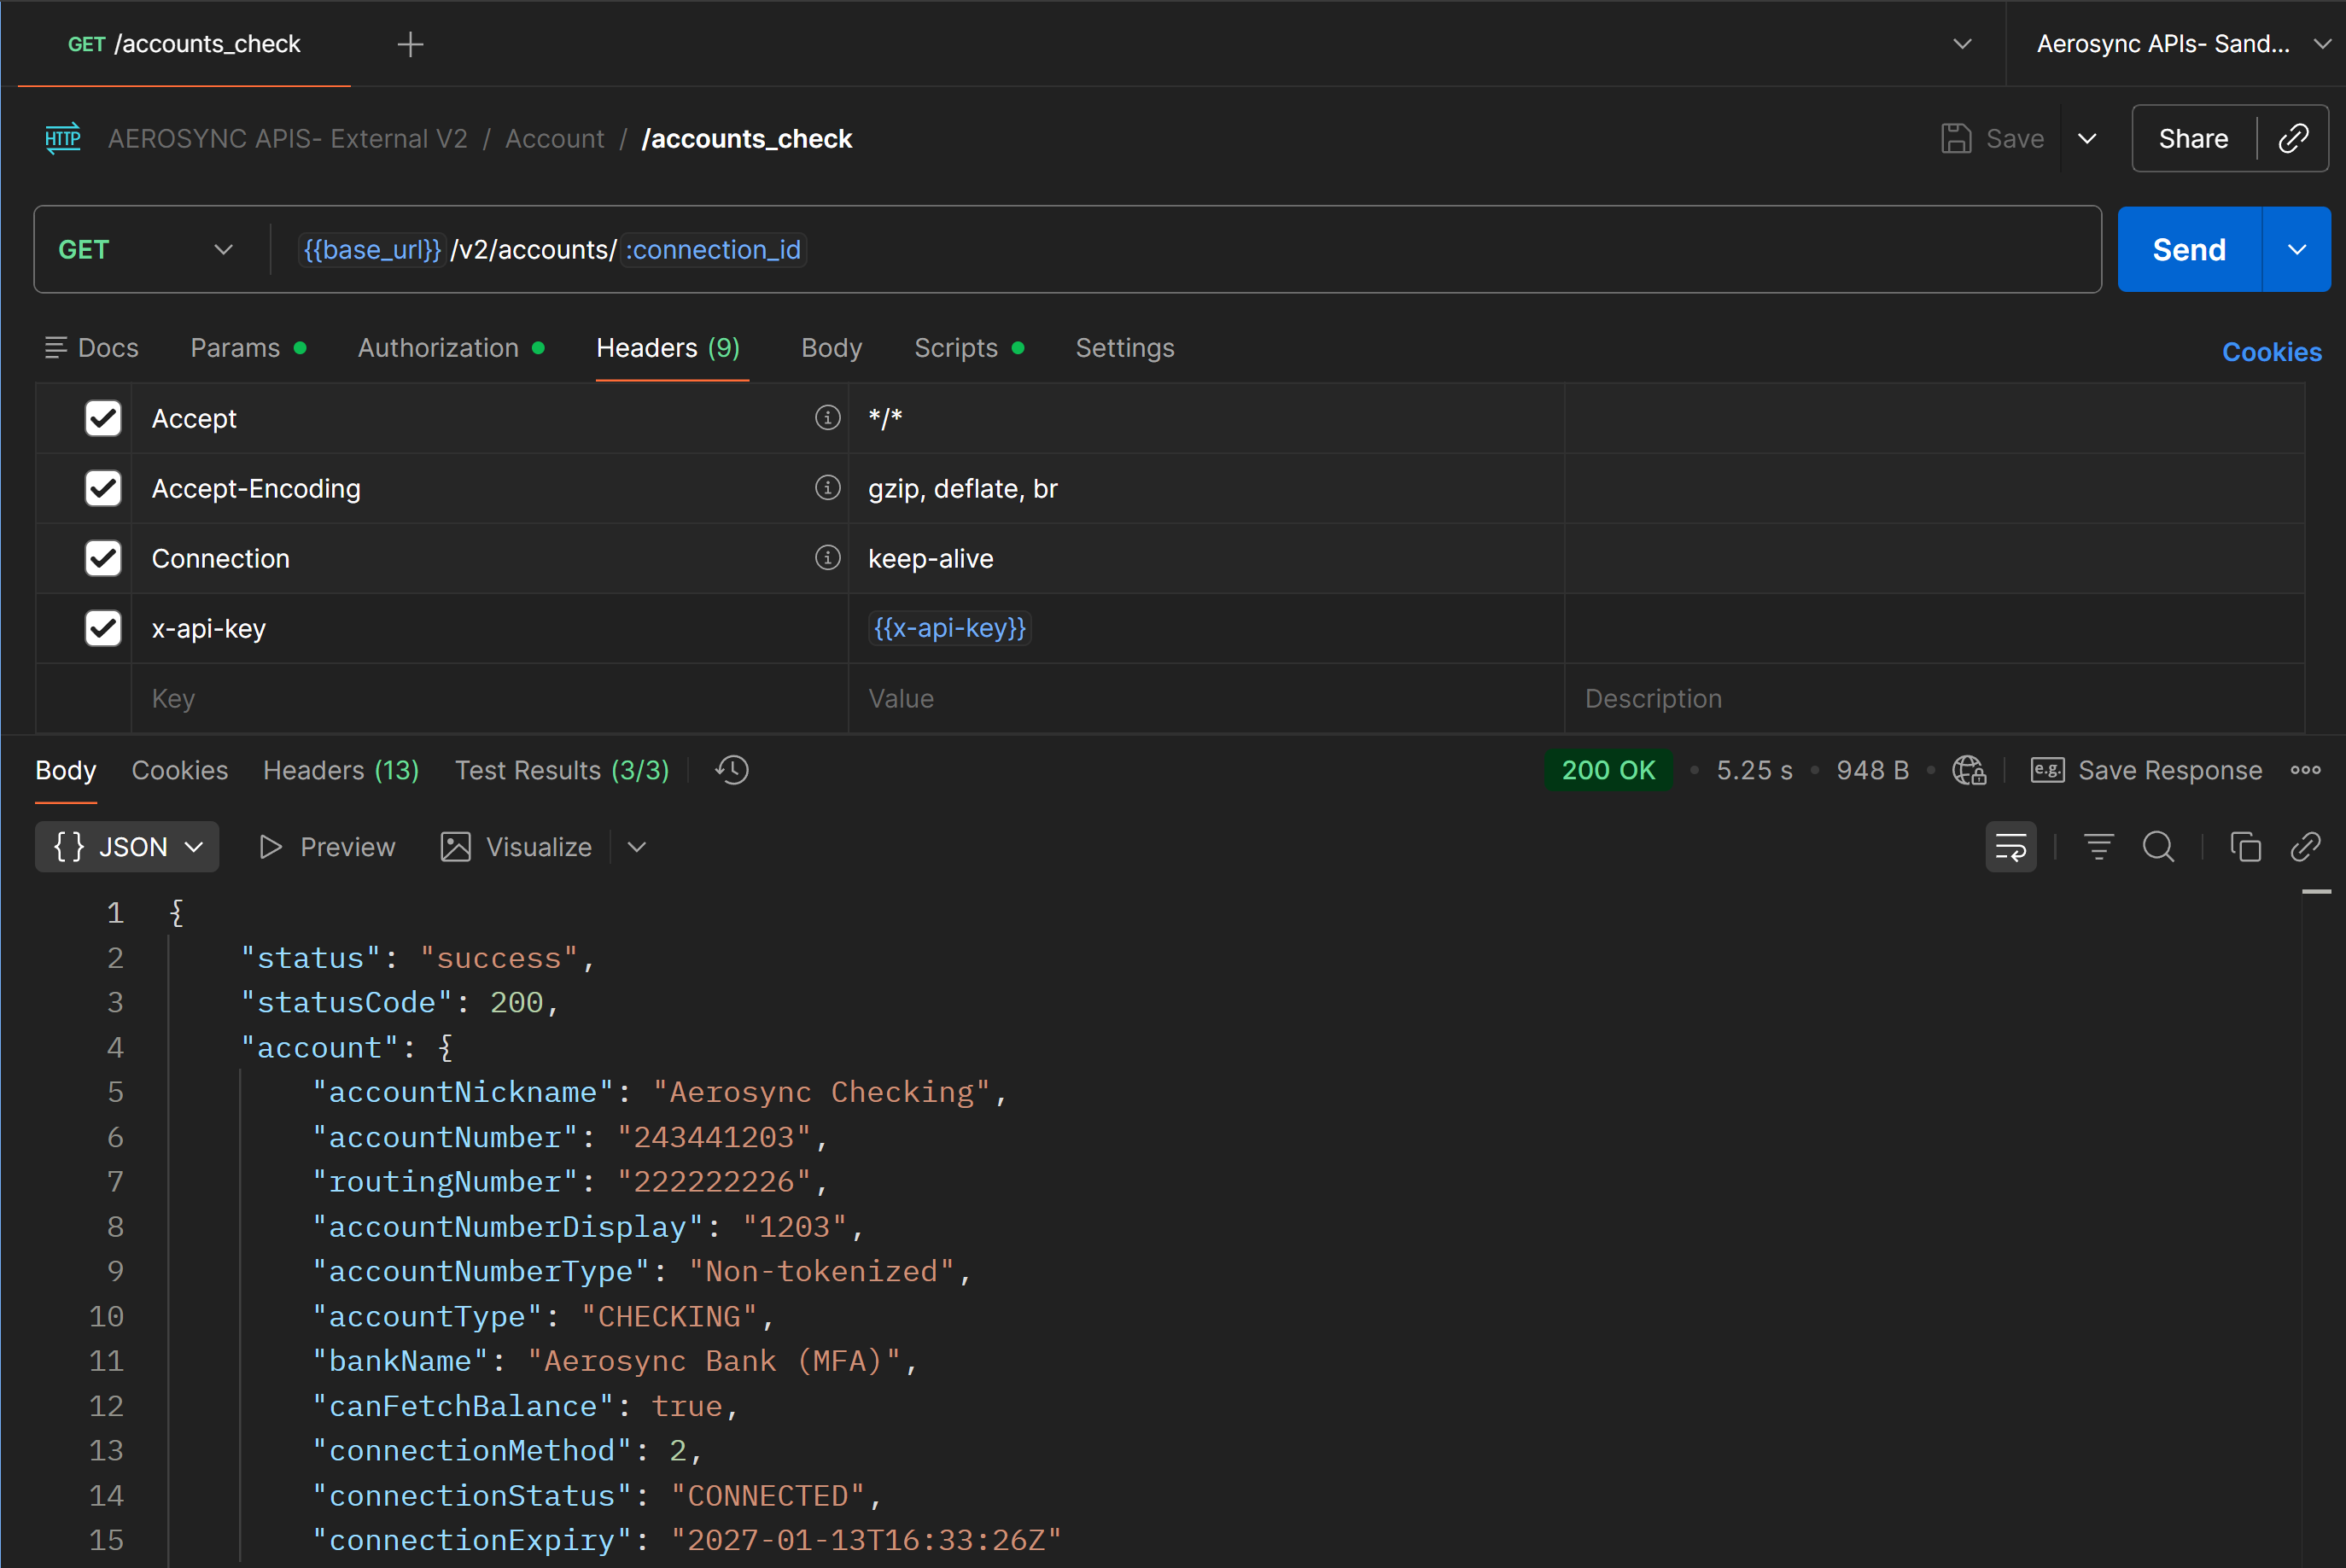Expand the Send button options arrow
Image resolution: width=2346 pixels, height=1568 pixels.
pos(2296,250)
